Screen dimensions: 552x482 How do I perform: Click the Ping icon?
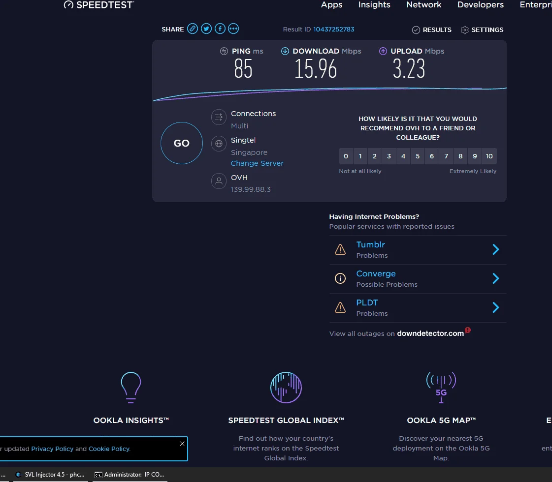pos(224,51)
